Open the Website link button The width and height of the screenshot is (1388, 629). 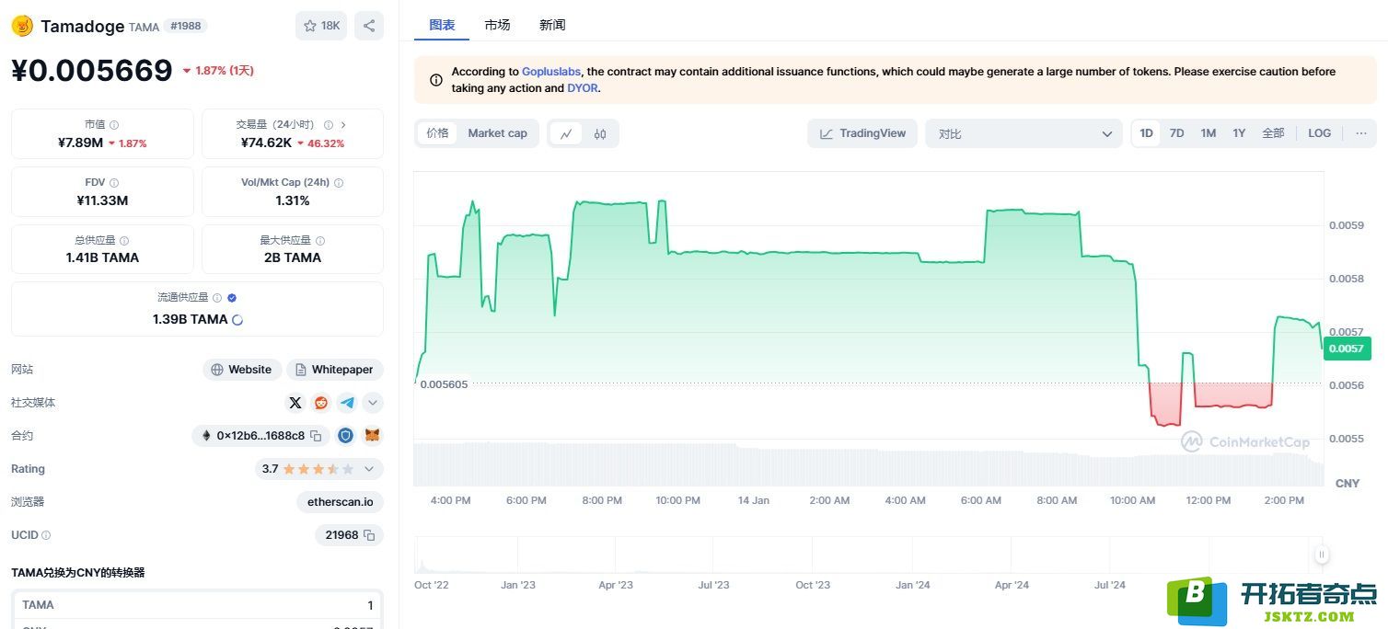242,370
